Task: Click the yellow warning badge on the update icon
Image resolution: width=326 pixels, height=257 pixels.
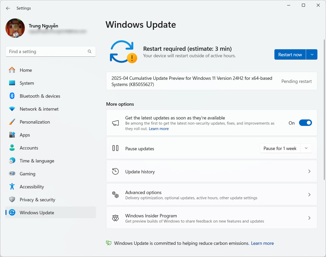Action: (x=132, y=58)
